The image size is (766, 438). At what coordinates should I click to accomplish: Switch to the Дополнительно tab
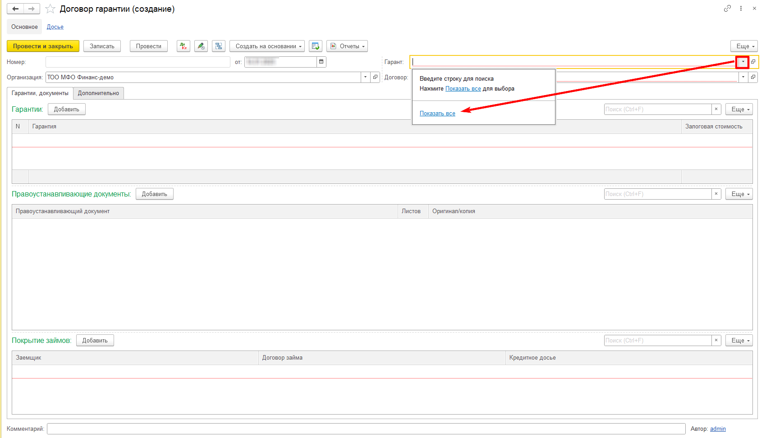[98, 93]
